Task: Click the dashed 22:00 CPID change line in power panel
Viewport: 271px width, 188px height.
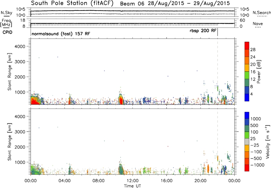Action: (x=217, y=71)
